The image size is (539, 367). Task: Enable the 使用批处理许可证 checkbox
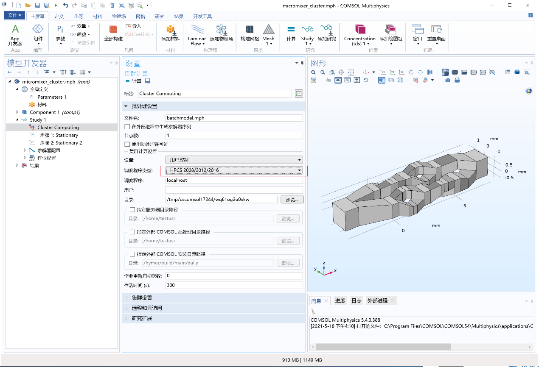click(x=126, y=143)
